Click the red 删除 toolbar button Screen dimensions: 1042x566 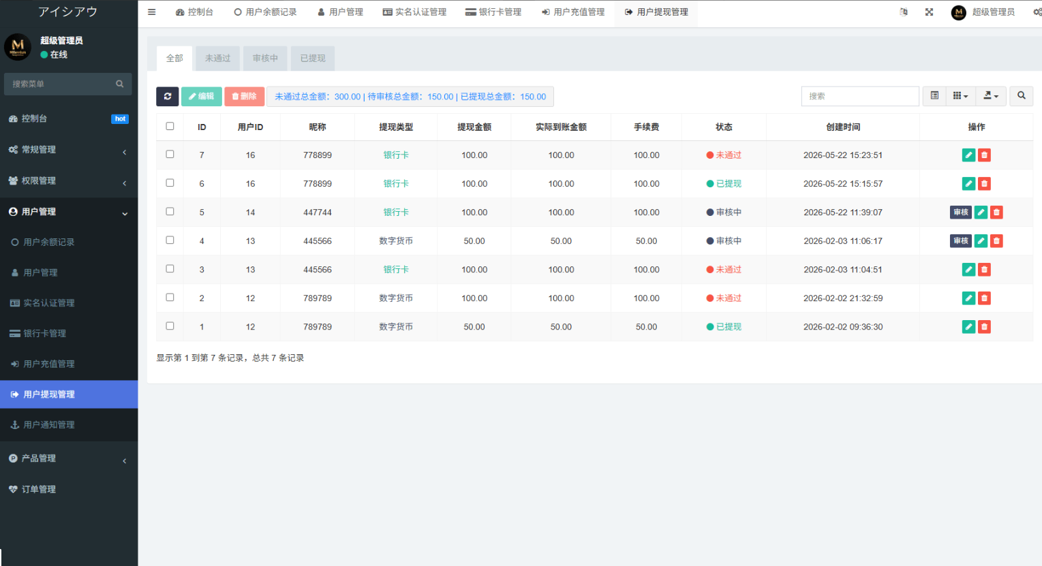245,97
